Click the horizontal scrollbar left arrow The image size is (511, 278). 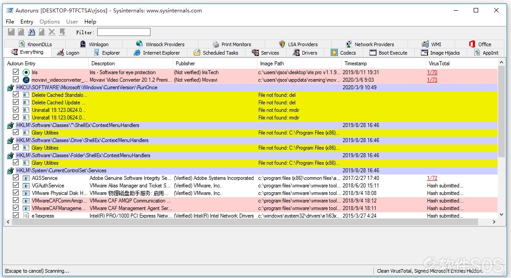coord(8,222)
